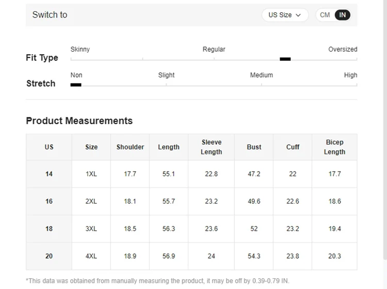The height and width of the screenshot is (289, 387).
Task: Open the US Size dropdown
Action: coord(284,15)
